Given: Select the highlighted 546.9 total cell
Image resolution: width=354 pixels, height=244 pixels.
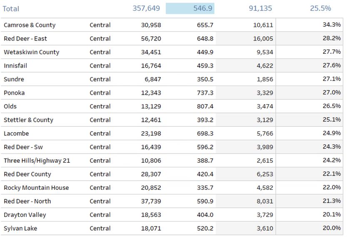Looking at the screenshot, I should pyautogui.click(x=190, y=8).
